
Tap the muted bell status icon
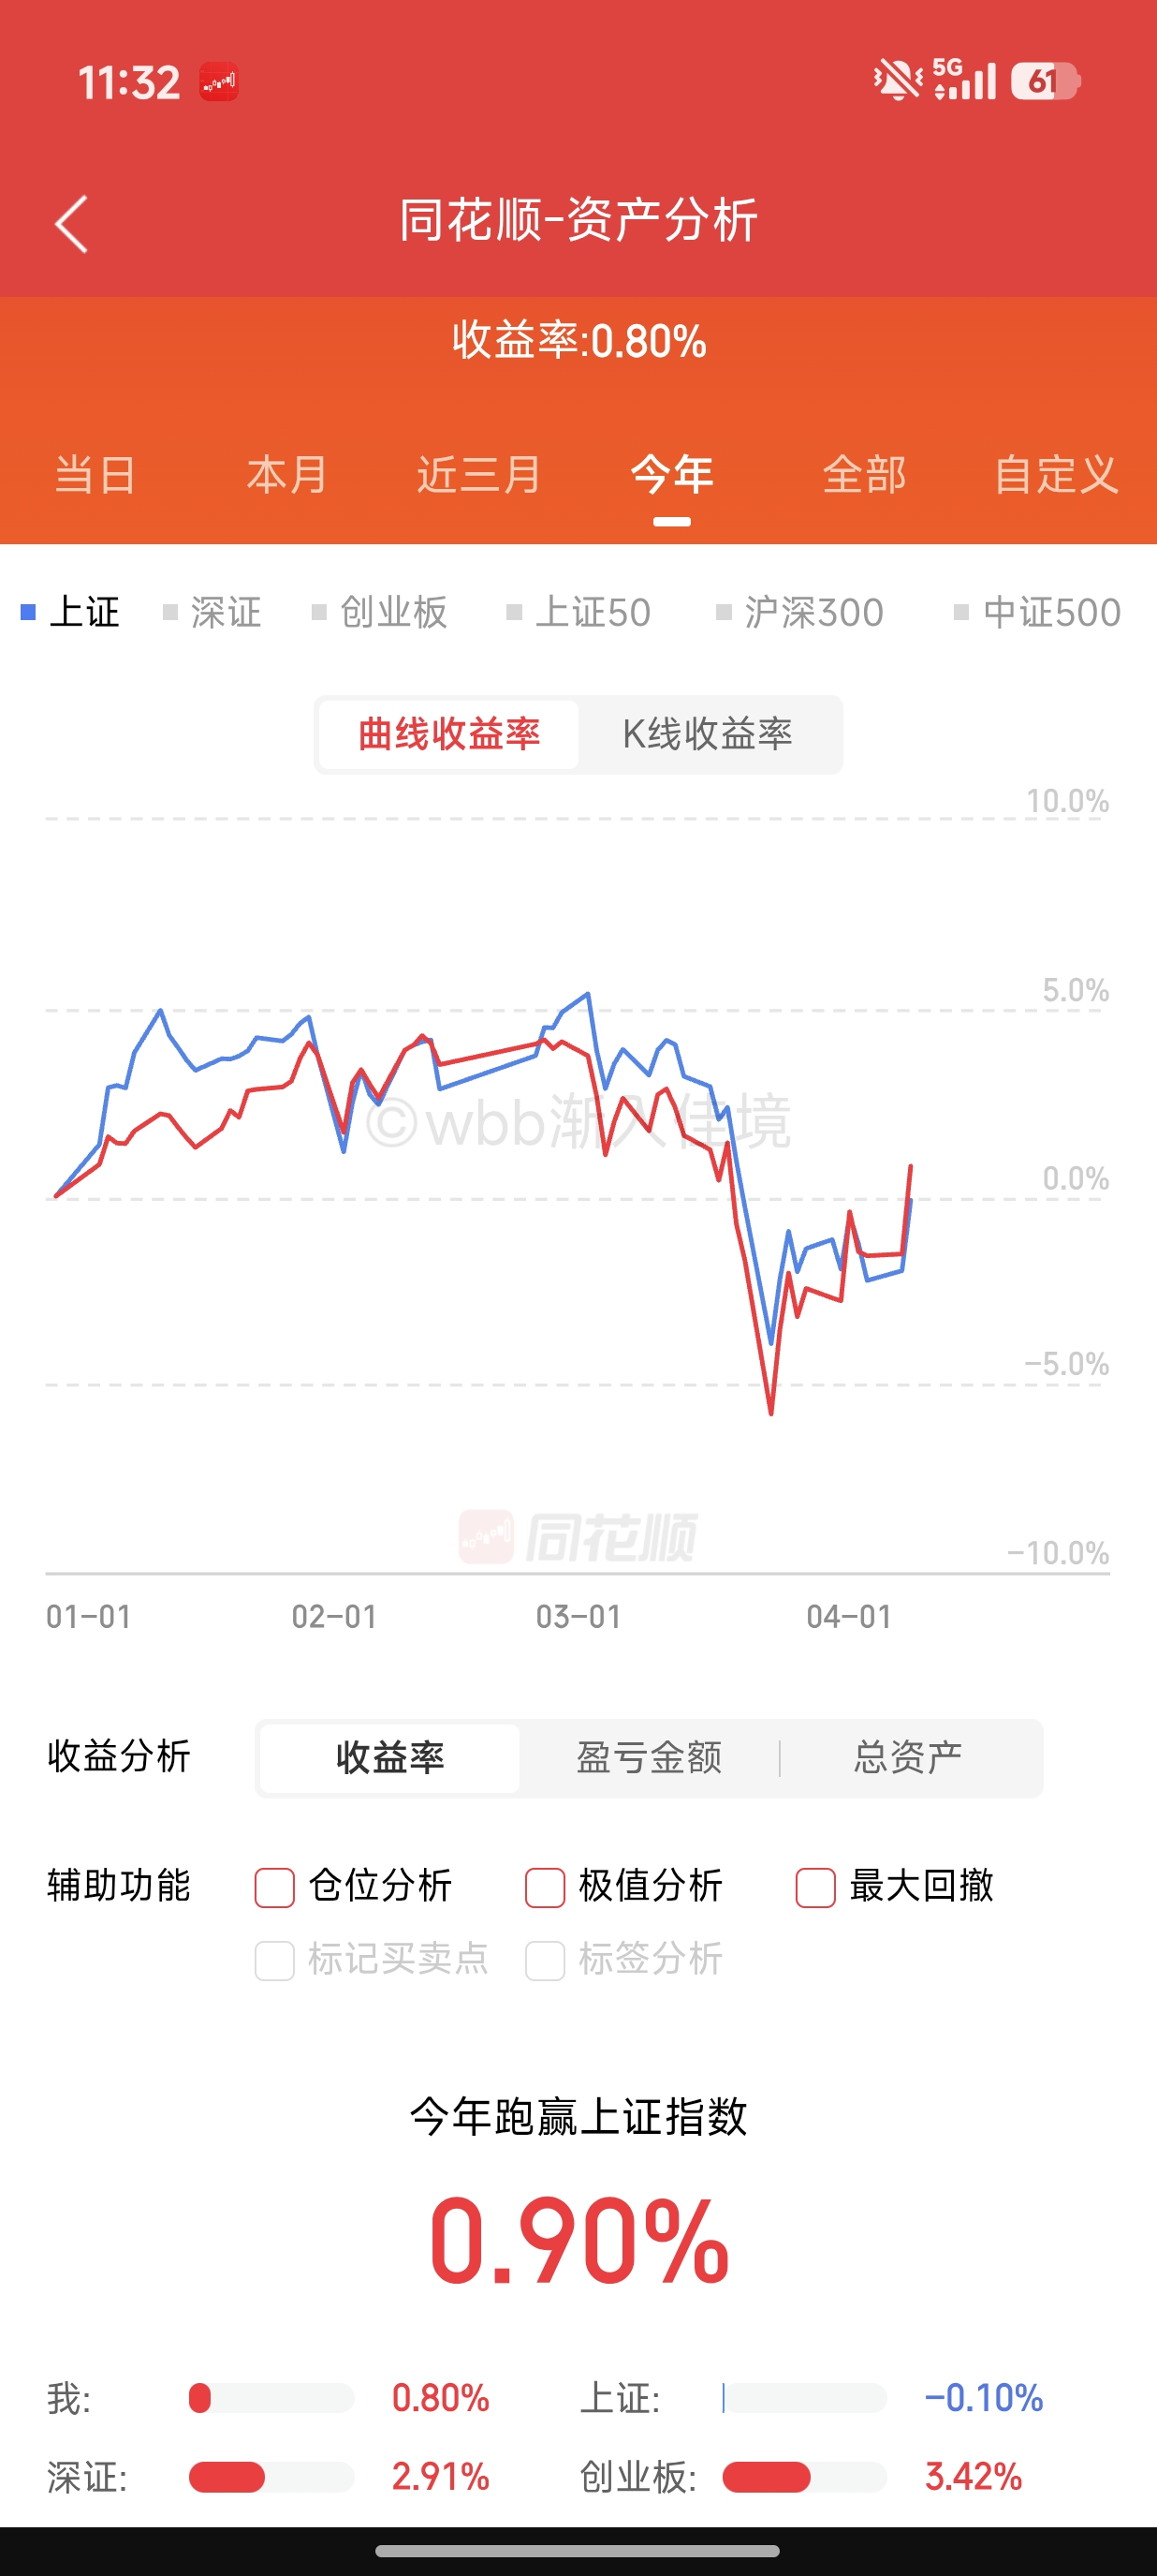[896, 80]
